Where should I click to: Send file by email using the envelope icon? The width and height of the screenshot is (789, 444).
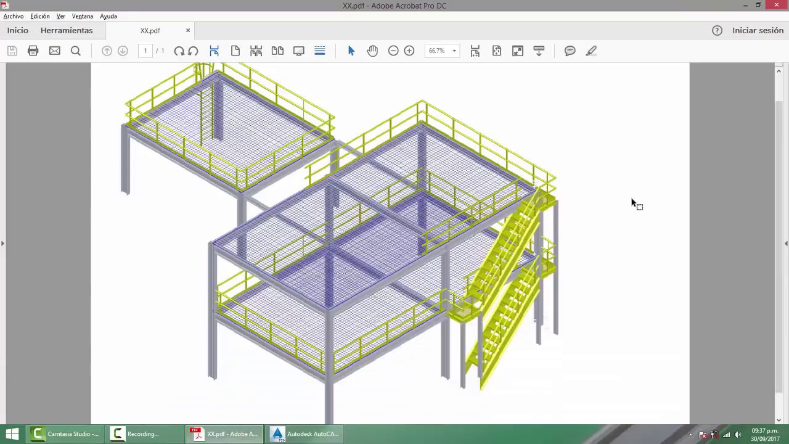55,51
